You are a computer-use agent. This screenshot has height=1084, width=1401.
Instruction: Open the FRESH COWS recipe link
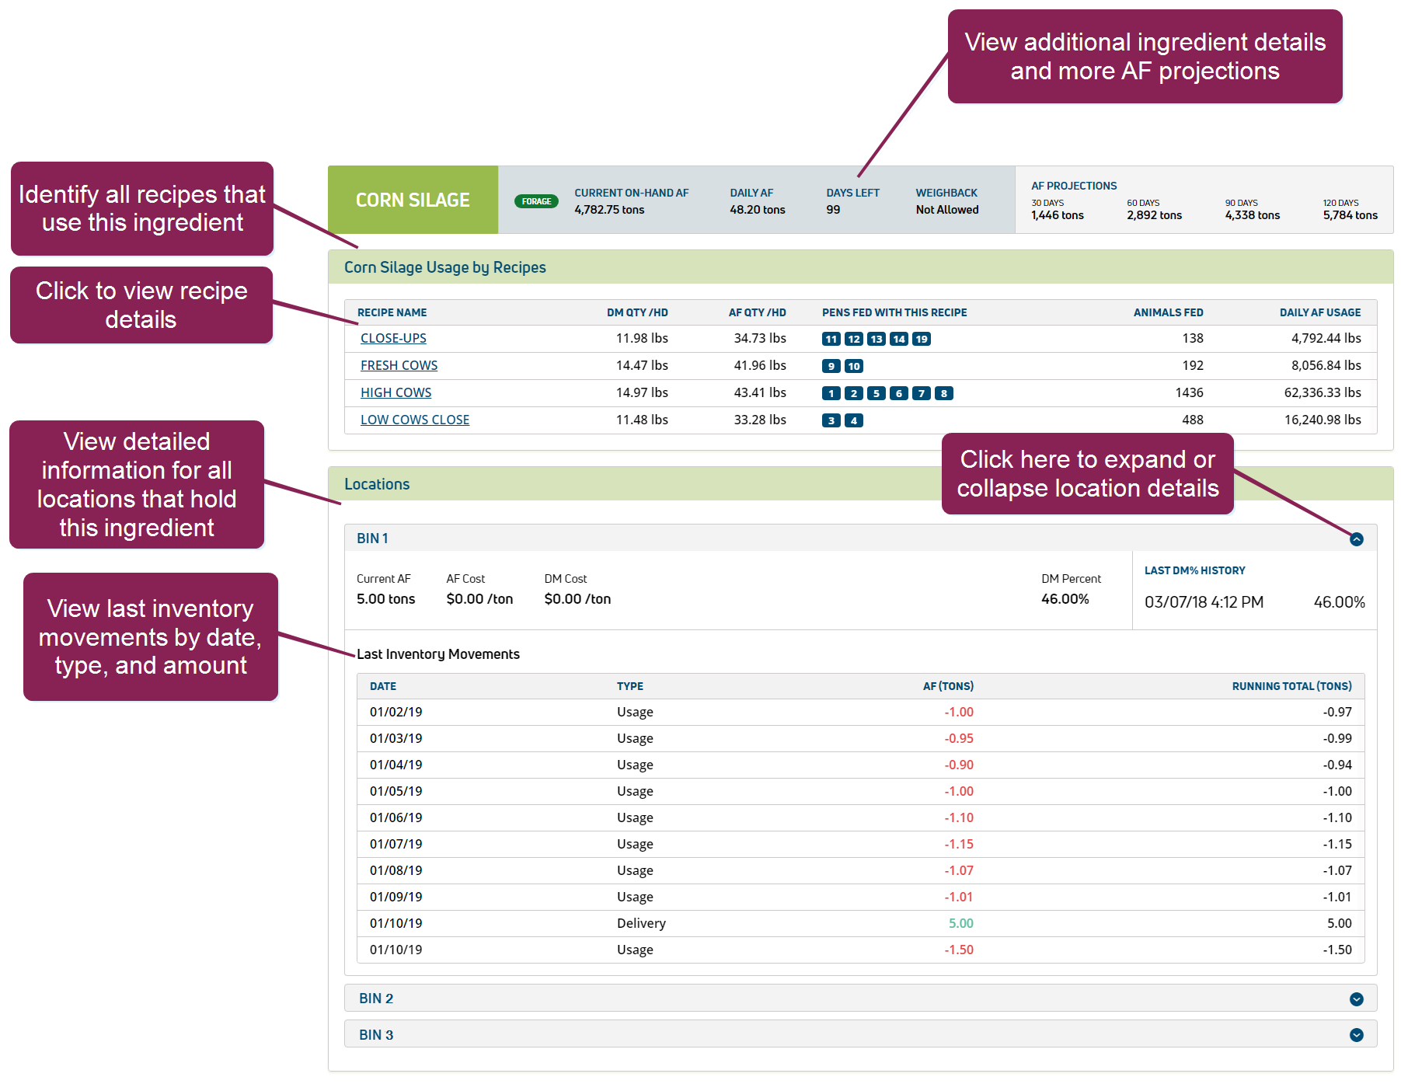coord(399,365)
